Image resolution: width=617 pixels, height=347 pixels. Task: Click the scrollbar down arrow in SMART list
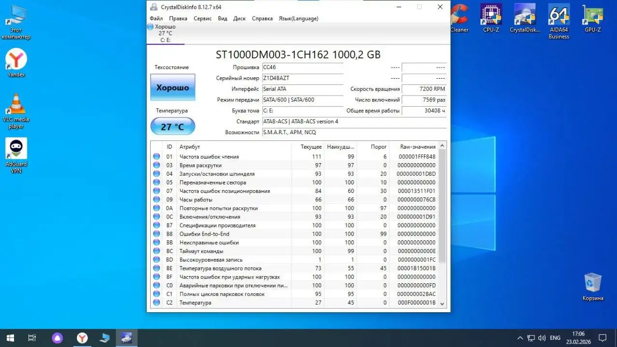tap(442, 304)
